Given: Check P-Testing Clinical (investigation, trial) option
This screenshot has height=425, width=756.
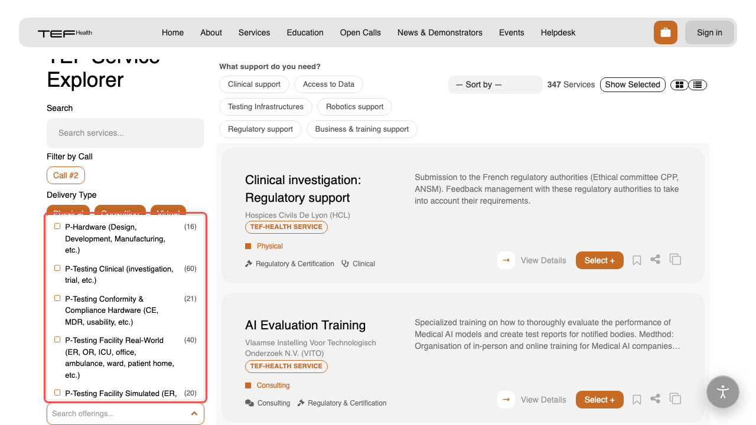Looking at the screenshot, I should click(57, 268).
